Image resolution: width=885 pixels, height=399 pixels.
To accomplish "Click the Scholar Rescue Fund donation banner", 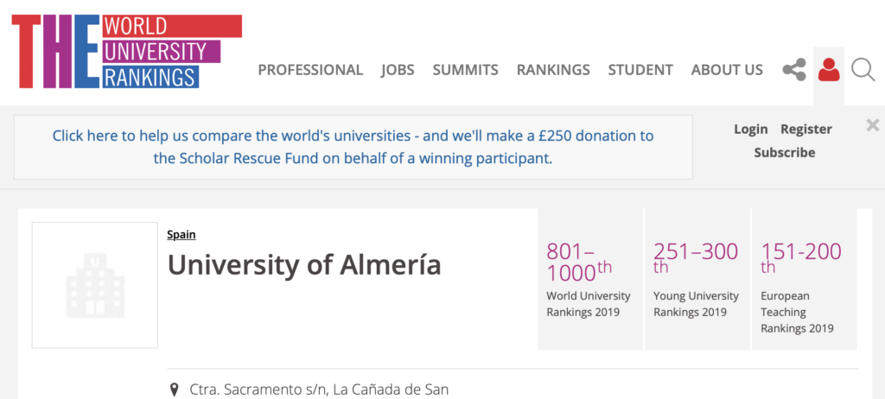I will click(353, 147).
